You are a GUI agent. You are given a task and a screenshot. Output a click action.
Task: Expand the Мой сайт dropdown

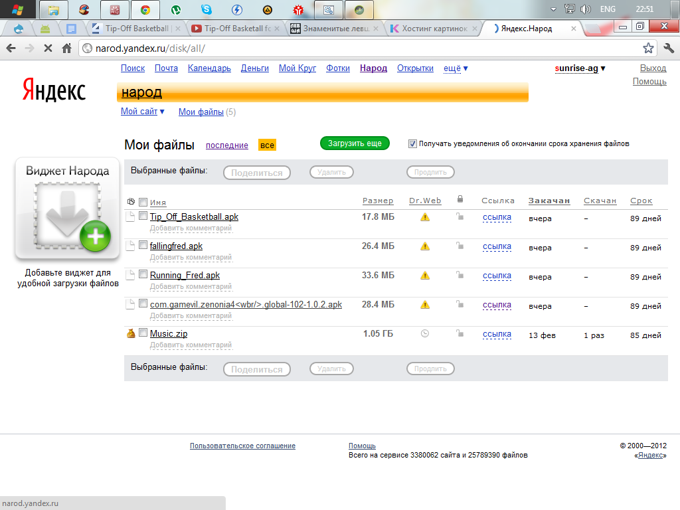142,112
